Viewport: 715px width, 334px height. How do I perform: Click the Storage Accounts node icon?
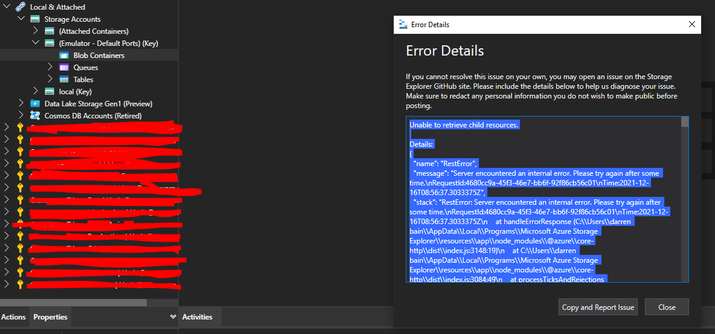pyautogui.click(x=34, y=19)
